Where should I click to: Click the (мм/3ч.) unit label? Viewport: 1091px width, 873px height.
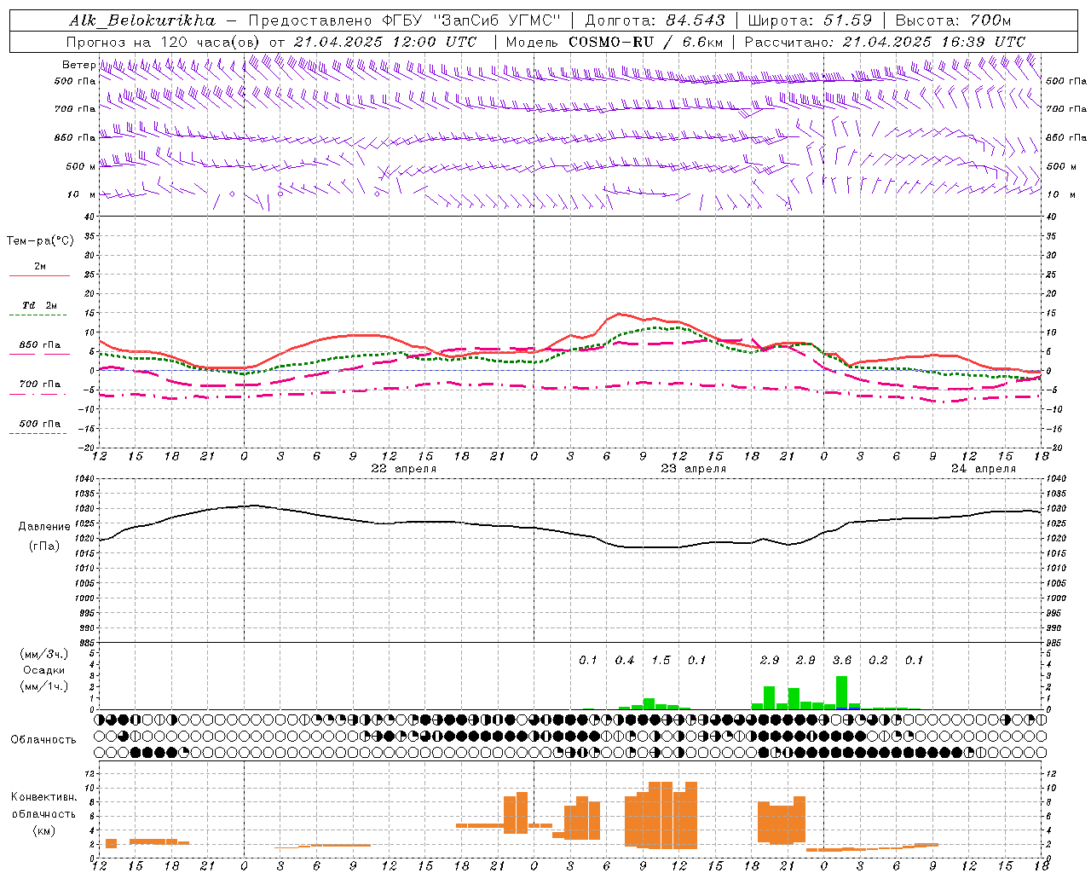pos(44,654)
